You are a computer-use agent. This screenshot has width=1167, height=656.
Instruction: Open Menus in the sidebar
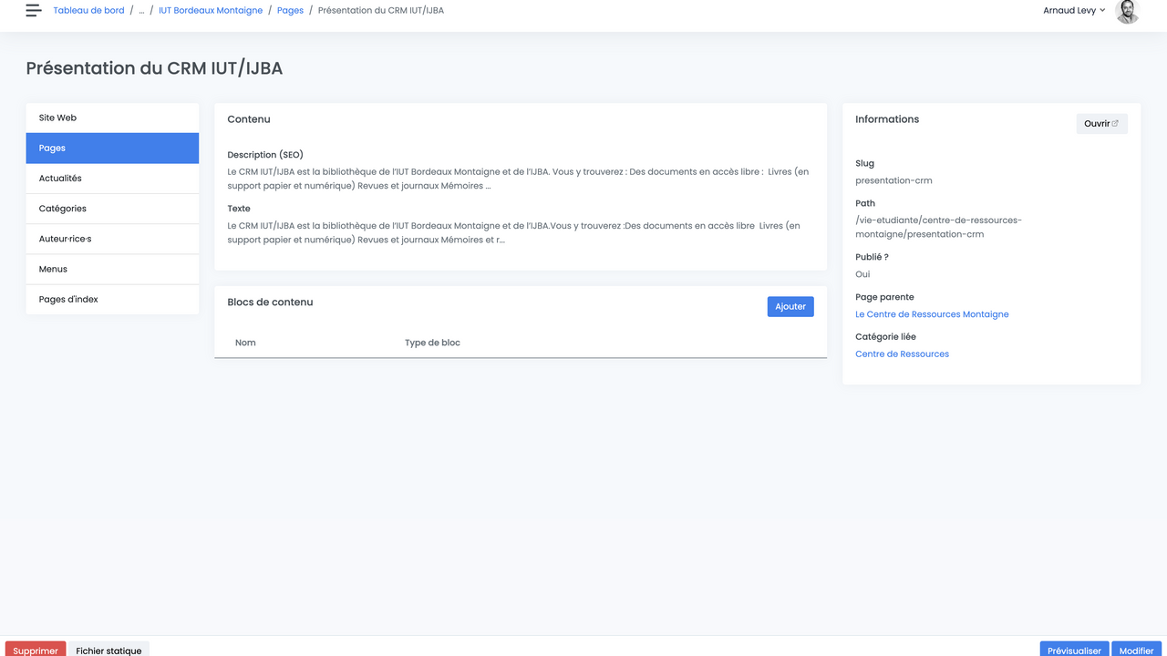click(x=112, y=269)
